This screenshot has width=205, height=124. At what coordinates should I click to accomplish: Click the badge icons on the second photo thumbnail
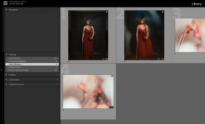pyautogui.click(x=161, y=59)
